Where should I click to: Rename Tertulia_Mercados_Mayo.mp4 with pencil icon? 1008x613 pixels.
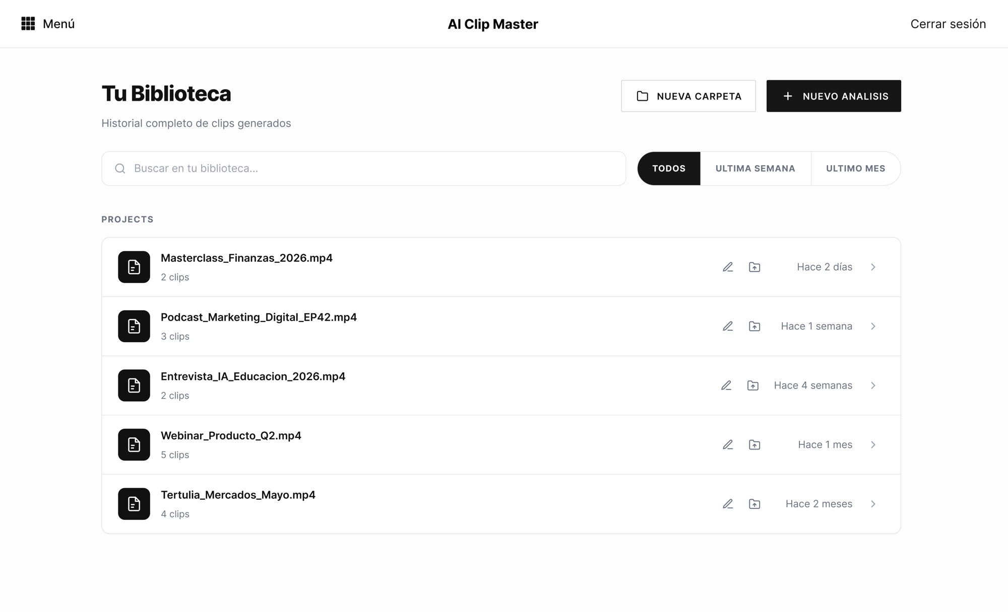[728, 504]
